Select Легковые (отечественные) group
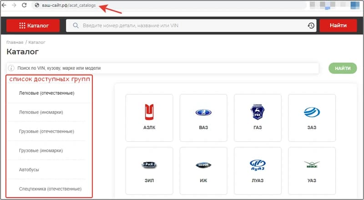Viewport: 364px width, 200px height. pyautogui.click(x=47, y=93)
